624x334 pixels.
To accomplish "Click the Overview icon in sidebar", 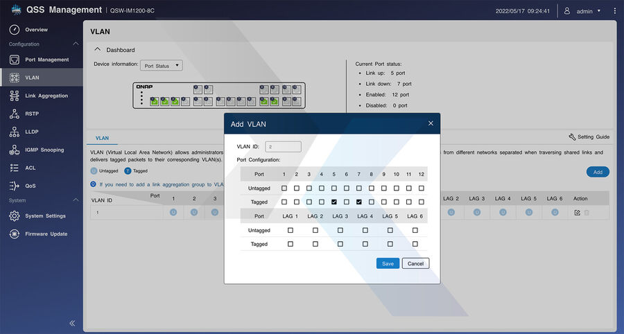I will tap(15, 30).
